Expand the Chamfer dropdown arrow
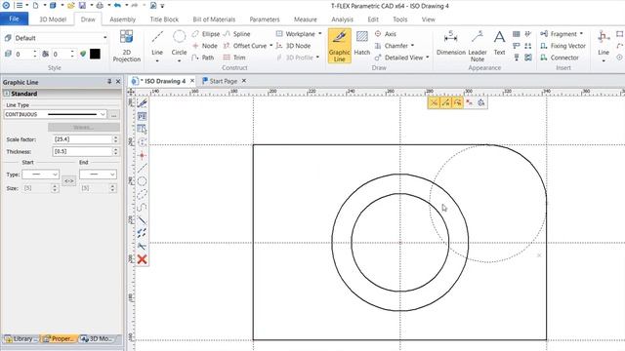Screen dimensions: 625x351 point(412,46)
